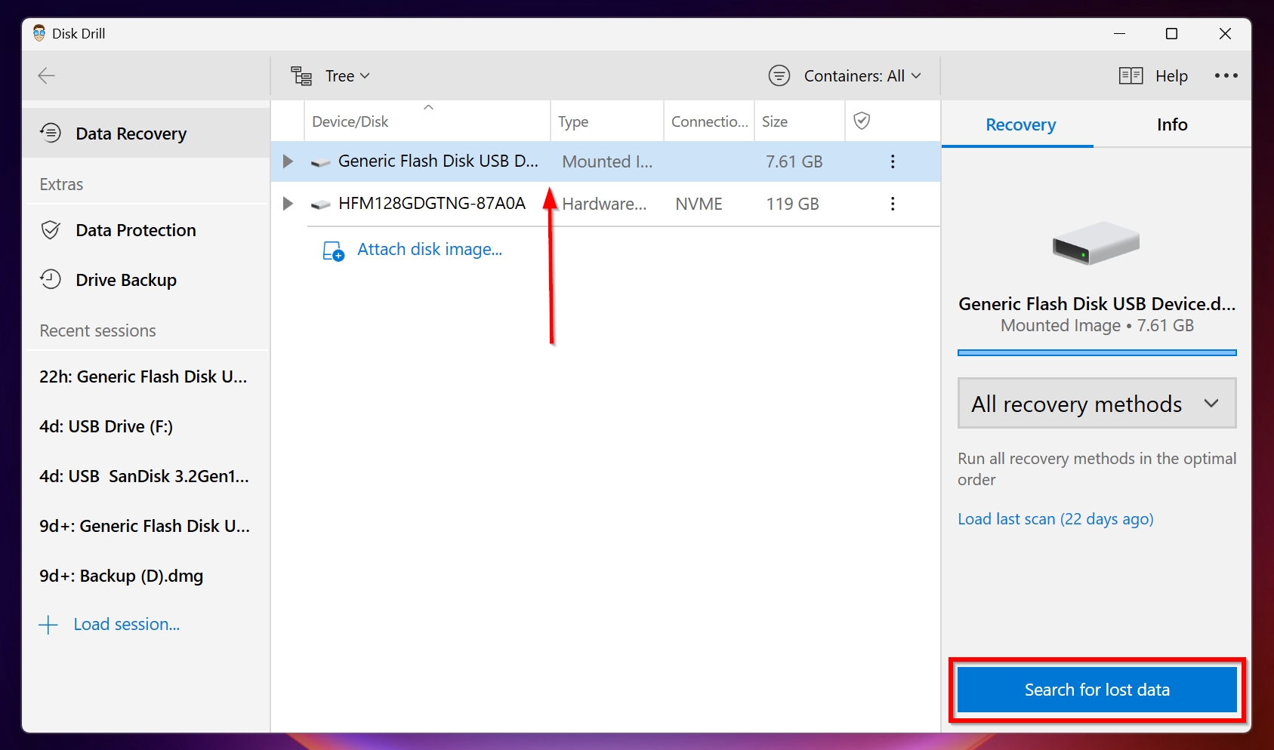Open options menu for HFM128GDGTNG-87A0A row
The width and height of the screenshot is (1274, 750).
[x=893, y=204]
